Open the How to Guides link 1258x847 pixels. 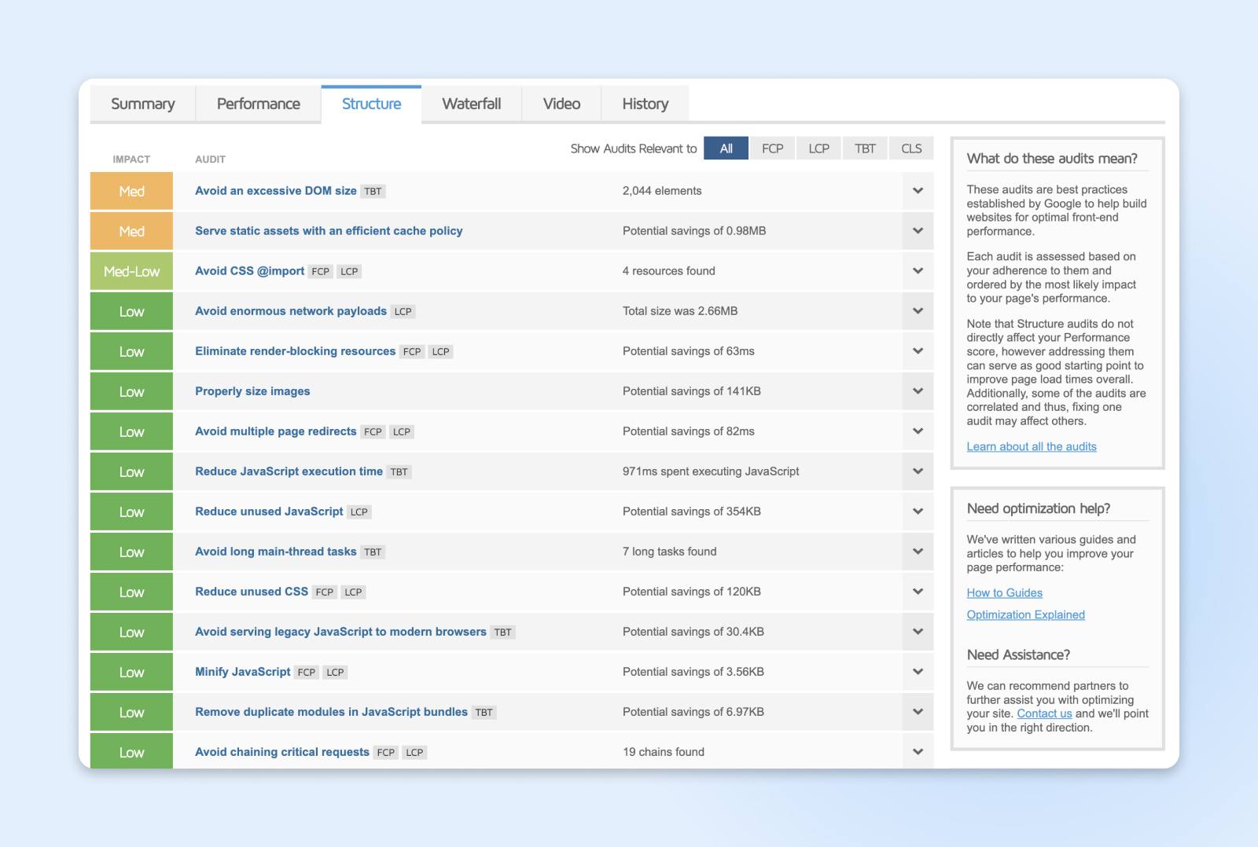tap(1004, 593)
